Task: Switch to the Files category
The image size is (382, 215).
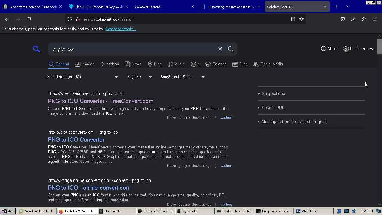Action: pos(240,64)
